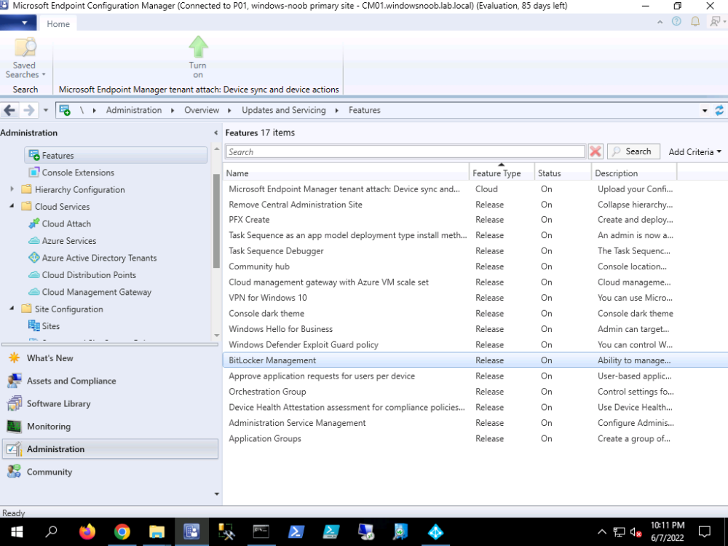Sort by the Feature Type column header
Screen dimensions: 728x546
click(502, 173)
